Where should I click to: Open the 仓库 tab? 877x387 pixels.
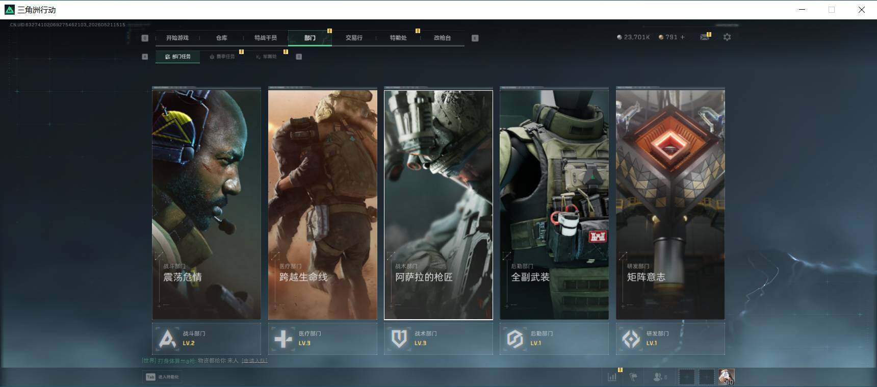[x=222, y=38]
